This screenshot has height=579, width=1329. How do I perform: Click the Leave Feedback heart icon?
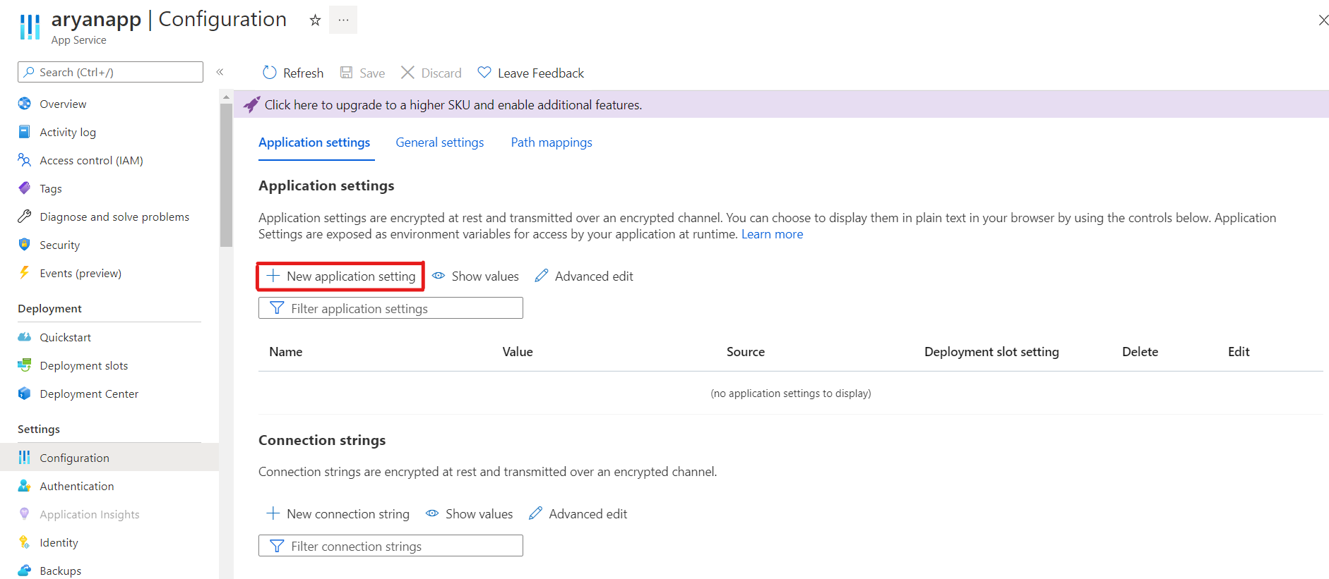[x=484, y=73]
